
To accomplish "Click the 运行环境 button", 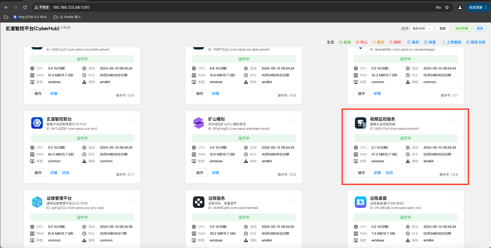I will coord(462,29).
